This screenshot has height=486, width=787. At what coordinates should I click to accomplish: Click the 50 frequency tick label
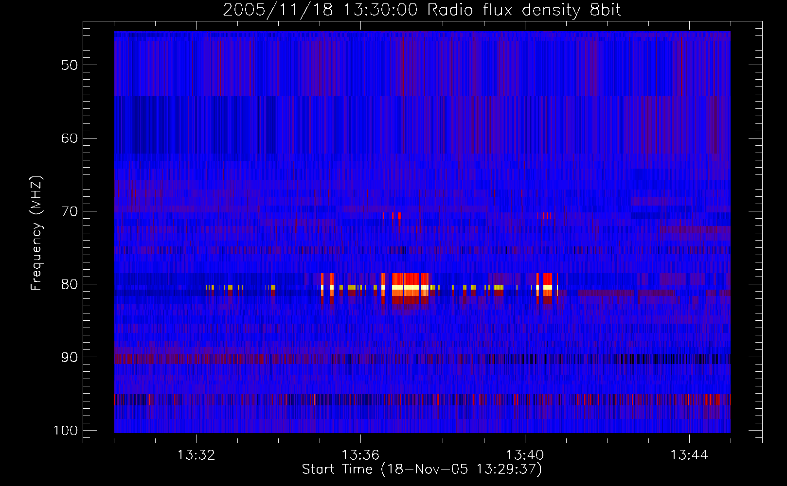(x=69, y=65)
